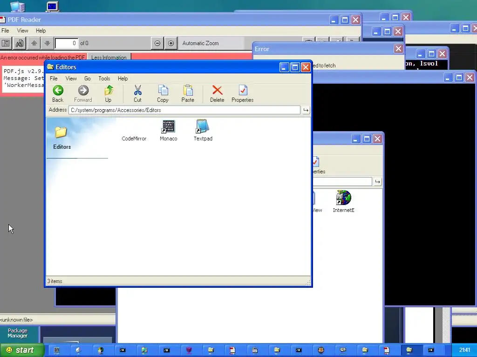Select the Textpad shortcut icon

click(x=203, y=126)
